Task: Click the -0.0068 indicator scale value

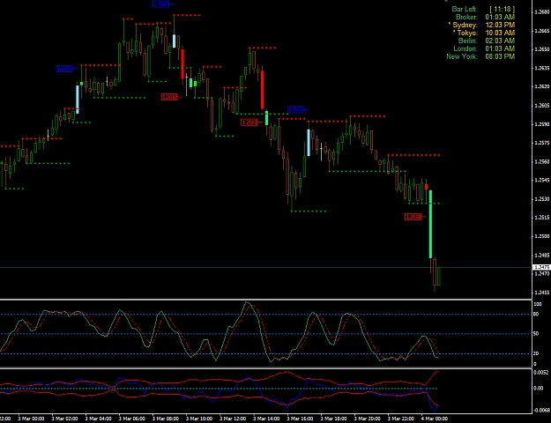Action: pyautogui.click(x=540, y=410)
